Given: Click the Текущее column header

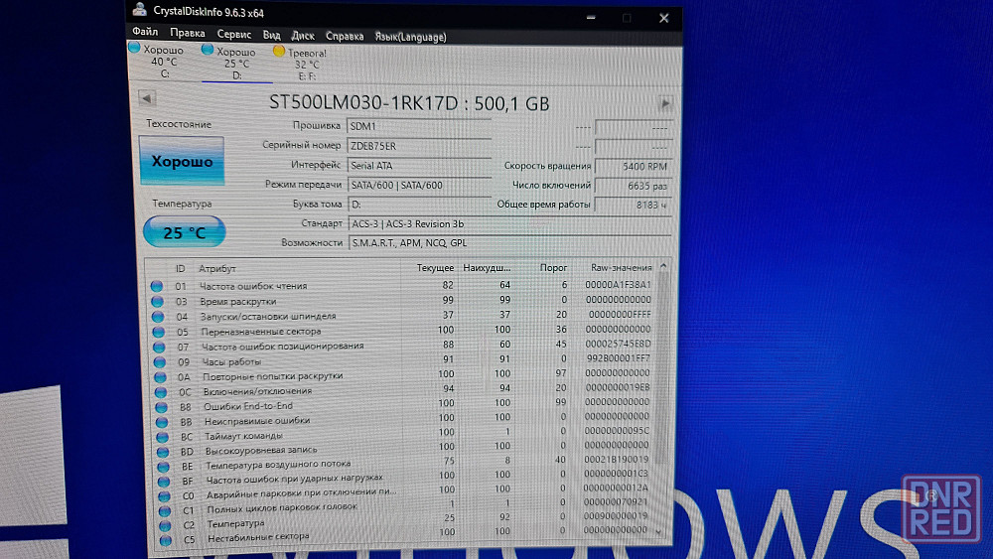Looking at the screenshot, I should (x=435, y=268).
